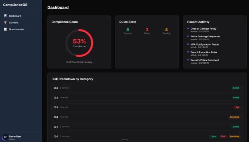Open Ethics Training Completion activity

point(205,36)
